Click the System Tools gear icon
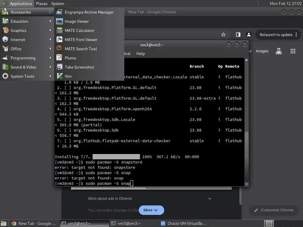The height and width of the screenshot is (227, 303). 5,76
